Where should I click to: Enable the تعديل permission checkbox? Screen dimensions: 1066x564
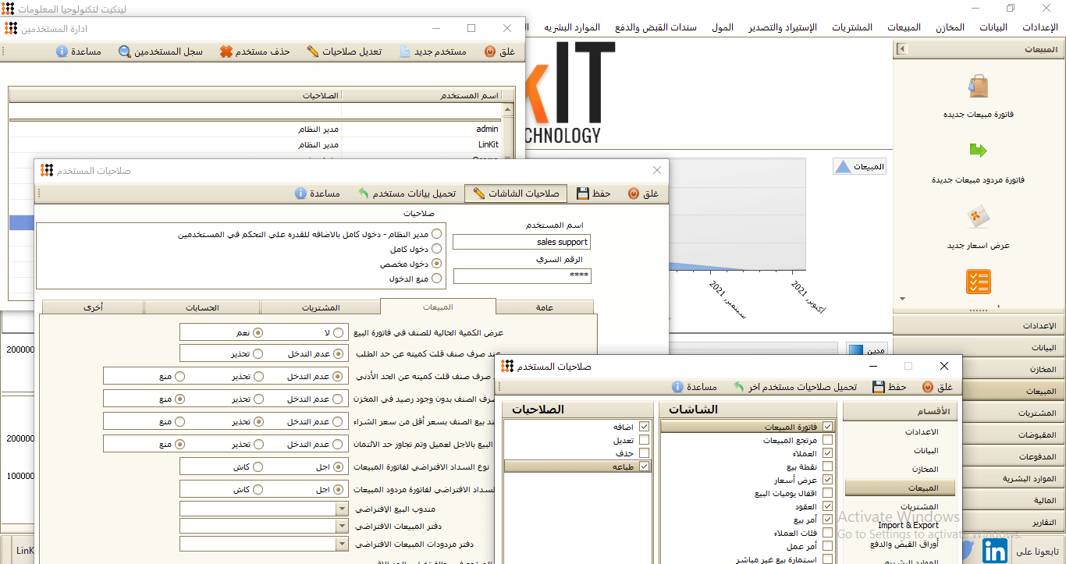(x=644, y=440)
